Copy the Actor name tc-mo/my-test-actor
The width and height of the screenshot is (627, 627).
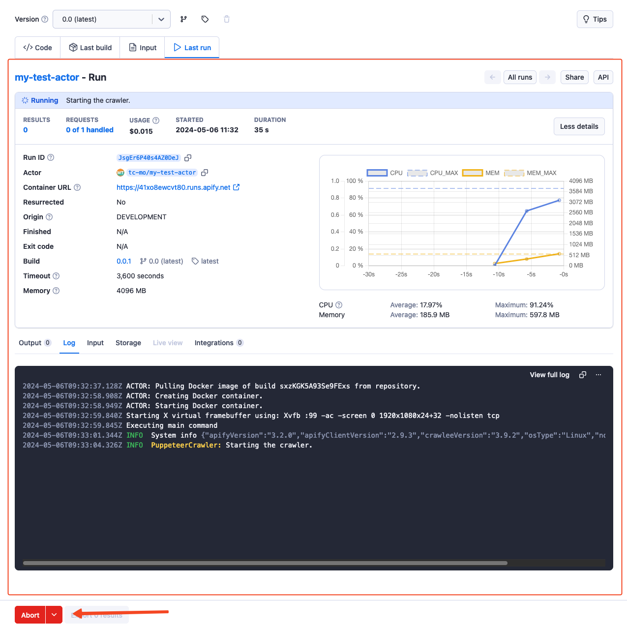205,173
